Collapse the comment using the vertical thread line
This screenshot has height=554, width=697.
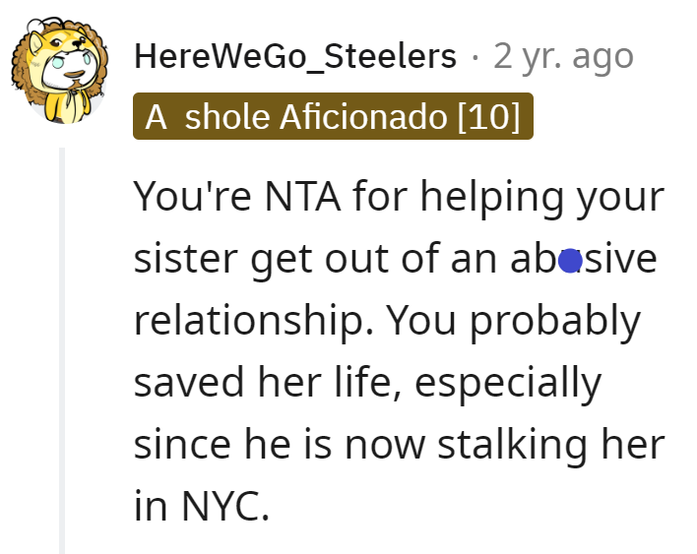(x=62, y=350)
